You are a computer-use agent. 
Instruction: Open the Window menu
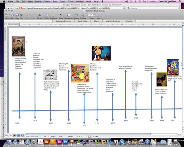80,2
